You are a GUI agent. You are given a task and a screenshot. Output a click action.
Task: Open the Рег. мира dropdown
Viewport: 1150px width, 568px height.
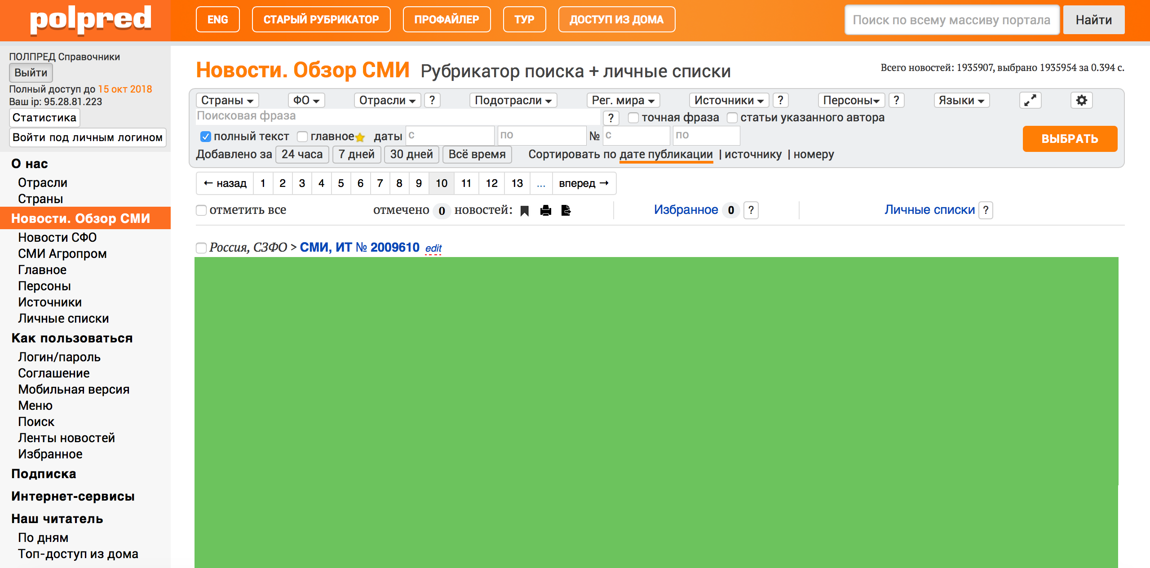point(623,100)
